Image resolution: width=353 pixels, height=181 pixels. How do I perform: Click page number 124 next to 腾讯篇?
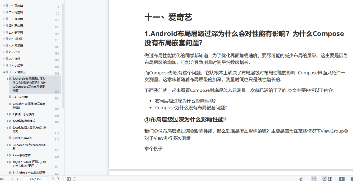click(x=57, y=20)
